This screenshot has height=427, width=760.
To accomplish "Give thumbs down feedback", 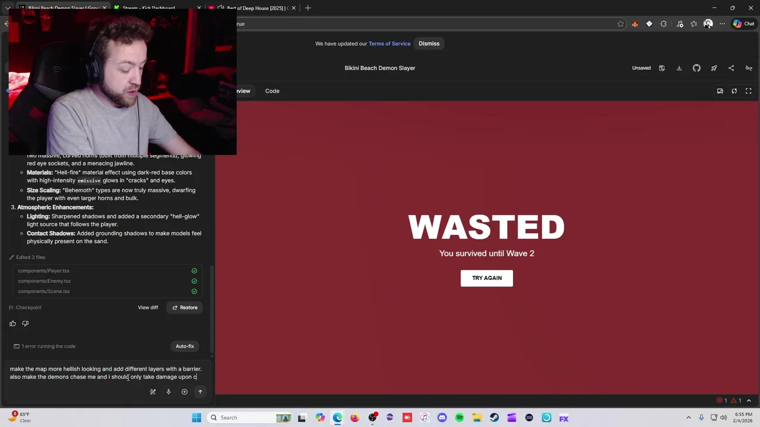I will tap(25, 323).
